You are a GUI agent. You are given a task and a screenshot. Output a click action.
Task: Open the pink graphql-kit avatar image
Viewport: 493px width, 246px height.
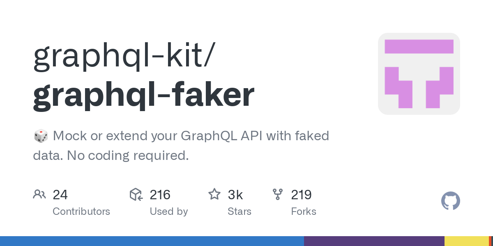point(419,74)
